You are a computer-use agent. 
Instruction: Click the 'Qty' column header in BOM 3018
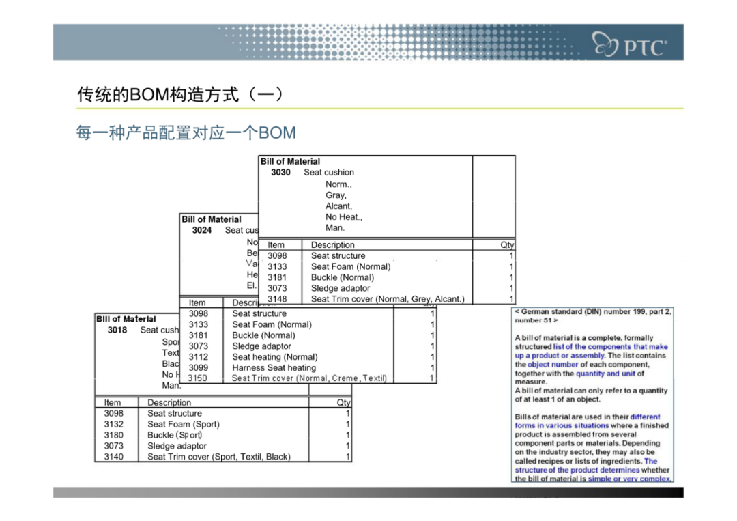coord(343,402)
